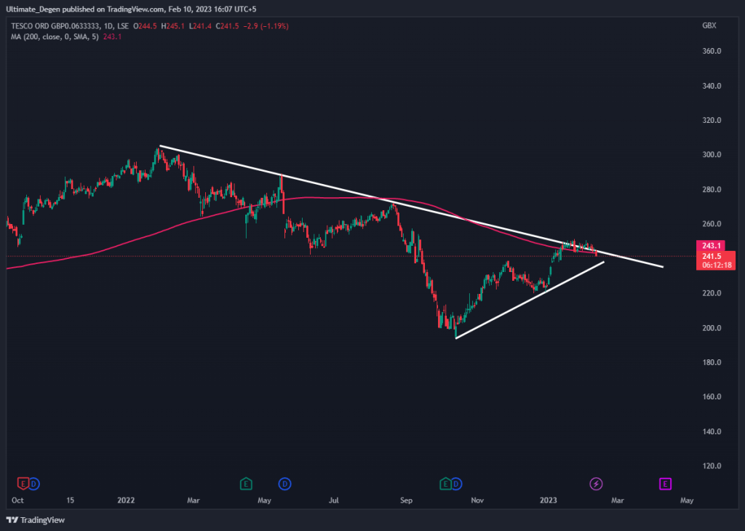Click the 140.0 price axis label
This screenshot has height=531, width=745.
[712, 431]
